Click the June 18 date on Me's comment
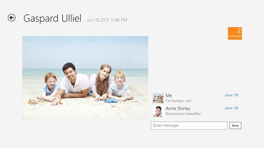This screenshot has height=148, width=264. (231, 95)
